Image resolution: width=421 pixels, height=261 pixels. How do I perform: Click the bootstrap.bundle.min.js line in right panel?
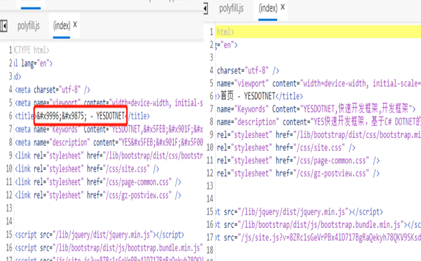click(x=318, y=225)
